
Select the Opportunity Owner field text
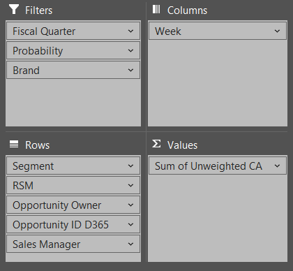(57, 205)
